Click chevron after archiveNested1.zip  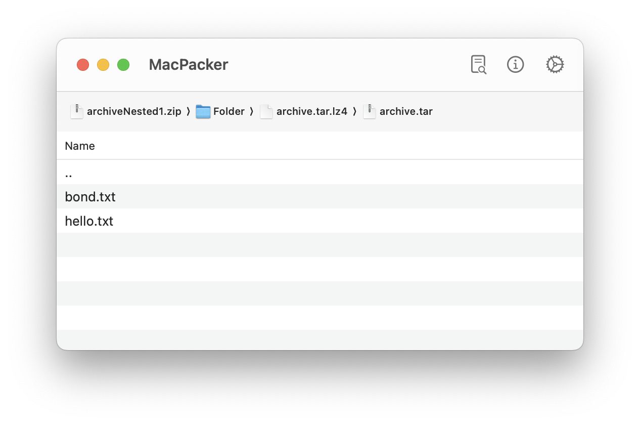(x=188, y=111)
